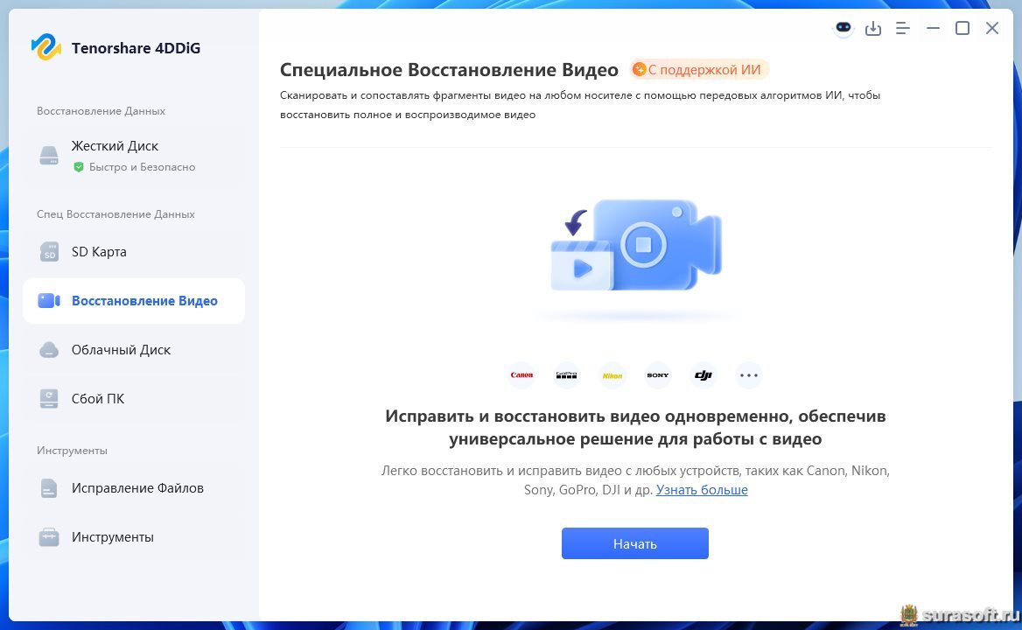Follow the Узнать больше link

(x=702, y=490)
